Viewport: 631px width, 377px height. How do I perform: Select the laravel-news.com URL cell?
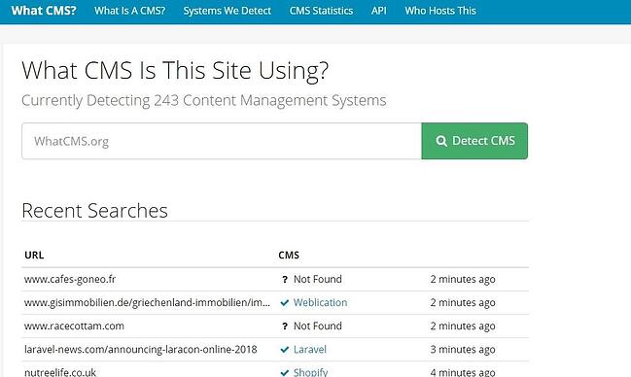pyautogui.click(x=140, y=349)
